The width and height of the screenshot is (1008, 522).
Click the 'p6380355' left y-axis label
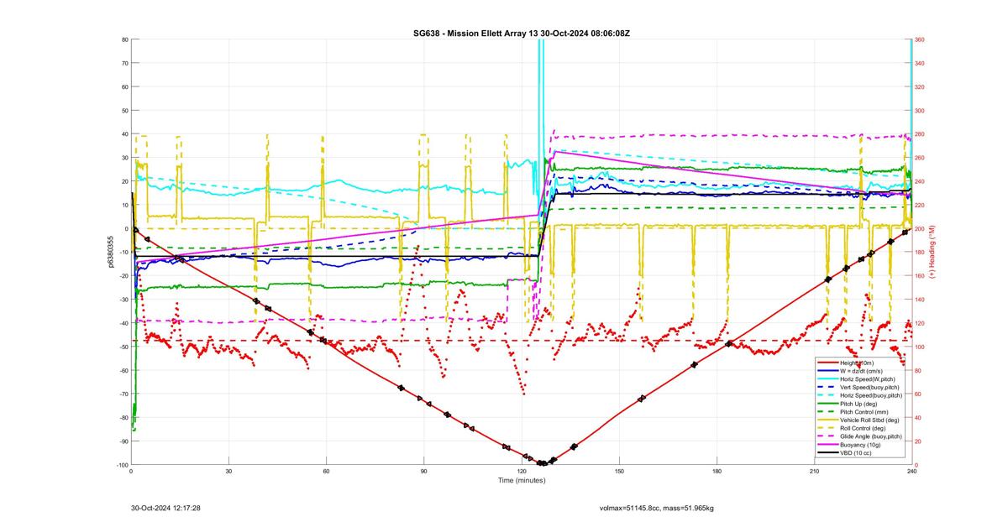coord(110,252)
